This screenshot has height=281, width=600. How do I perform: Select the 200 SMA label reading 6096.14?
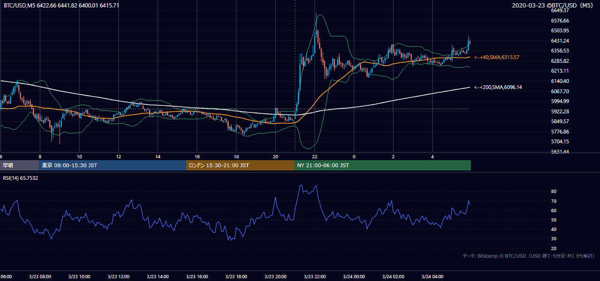point(498,87)
